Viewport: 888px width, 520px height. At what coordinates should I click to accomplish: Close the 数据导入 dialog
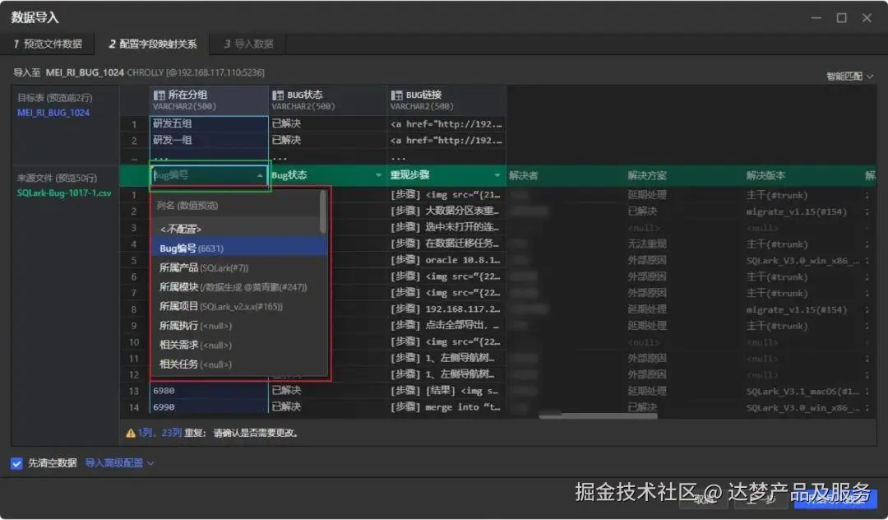click(867, 18)
